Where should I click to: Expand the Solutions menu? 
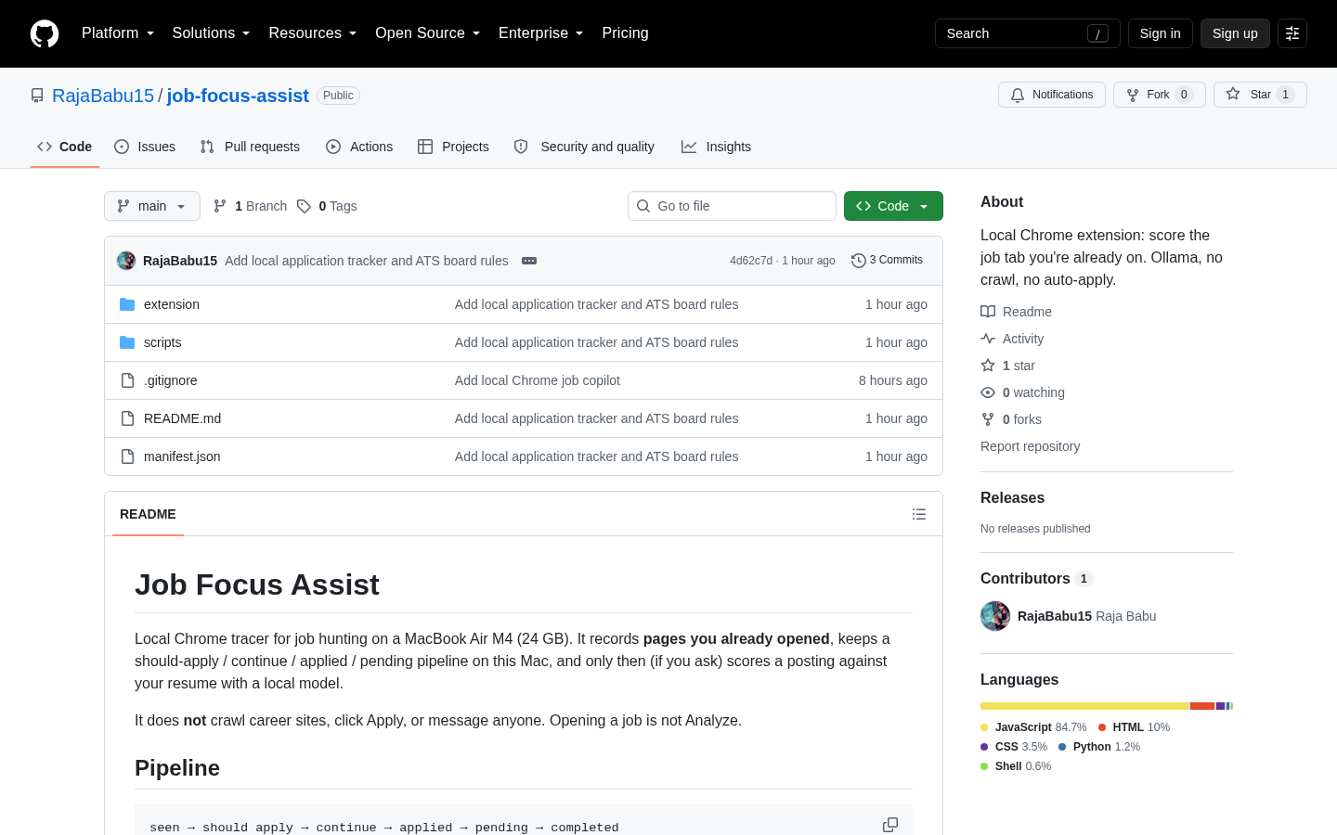click(x=211, y=33)
